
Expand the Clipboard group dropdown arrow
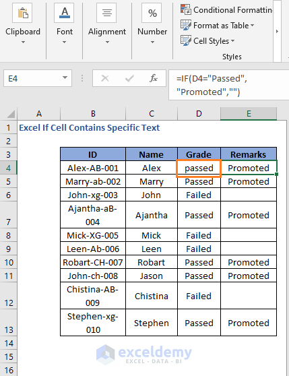click(x=23, y=42)
